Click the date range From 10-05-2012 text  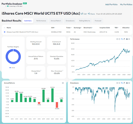(109, 14)
